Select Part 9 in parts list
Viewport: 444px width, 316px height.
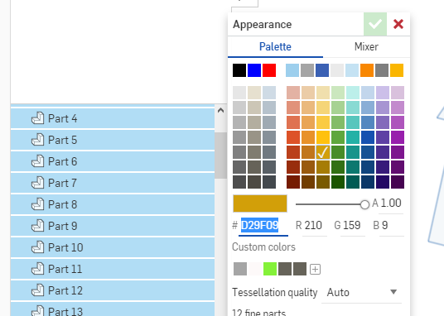tap(113, 226)
